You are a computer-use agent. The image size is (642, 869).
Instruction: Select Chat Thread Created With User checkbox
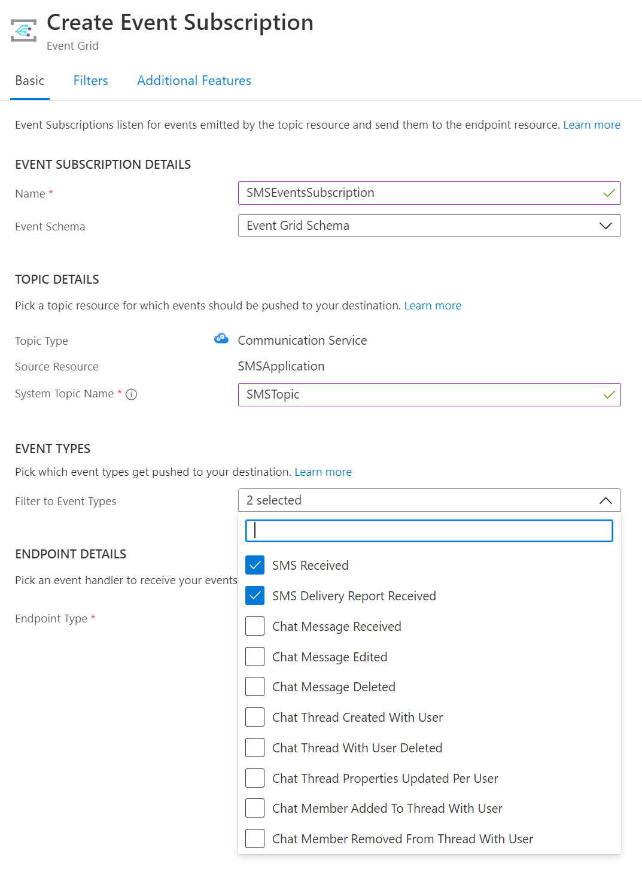(255, 717)
